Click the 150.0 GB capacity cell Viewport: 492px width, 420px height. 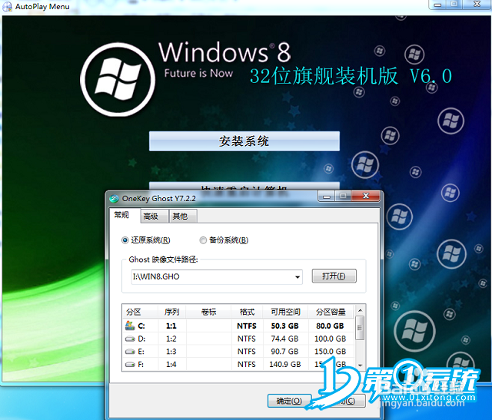pos(331,352)
